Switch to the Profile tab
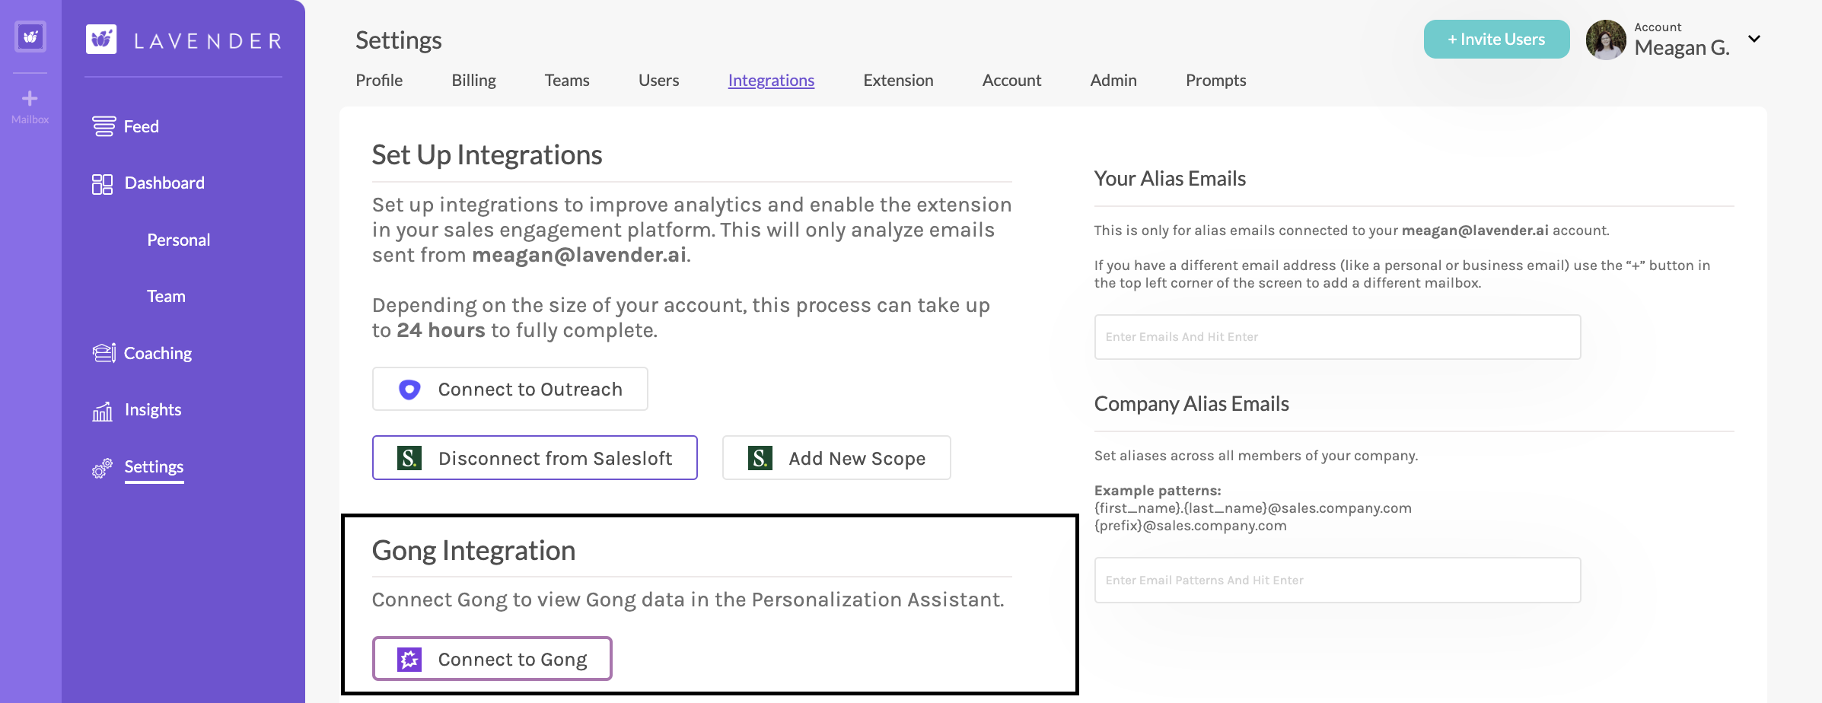Screen dimensions: 1822x703 [379, 80]
